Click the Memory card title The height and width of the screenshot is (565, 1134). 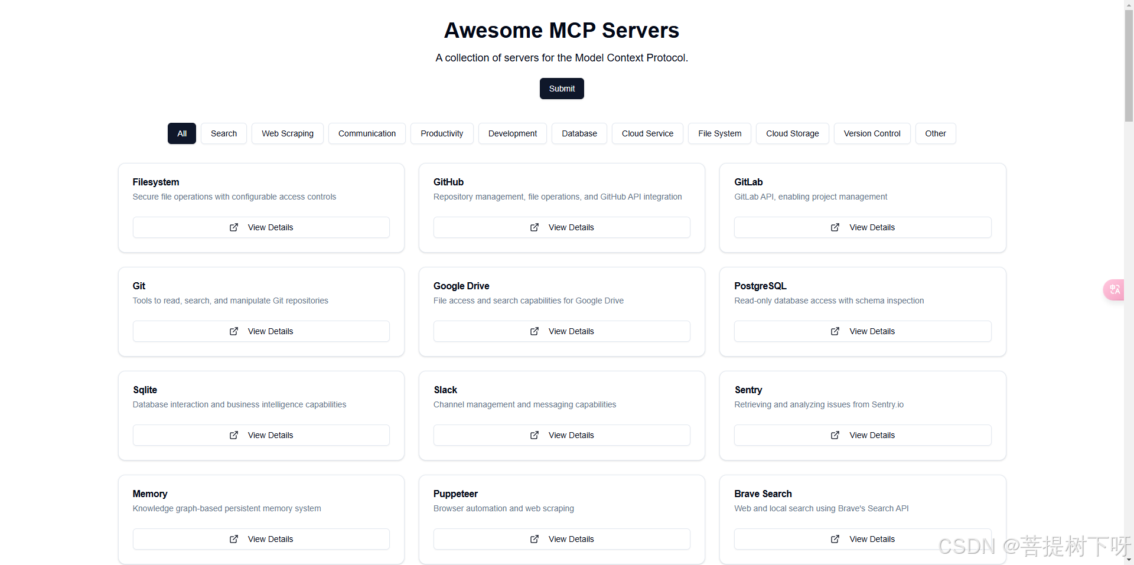(x=150, y=494)
